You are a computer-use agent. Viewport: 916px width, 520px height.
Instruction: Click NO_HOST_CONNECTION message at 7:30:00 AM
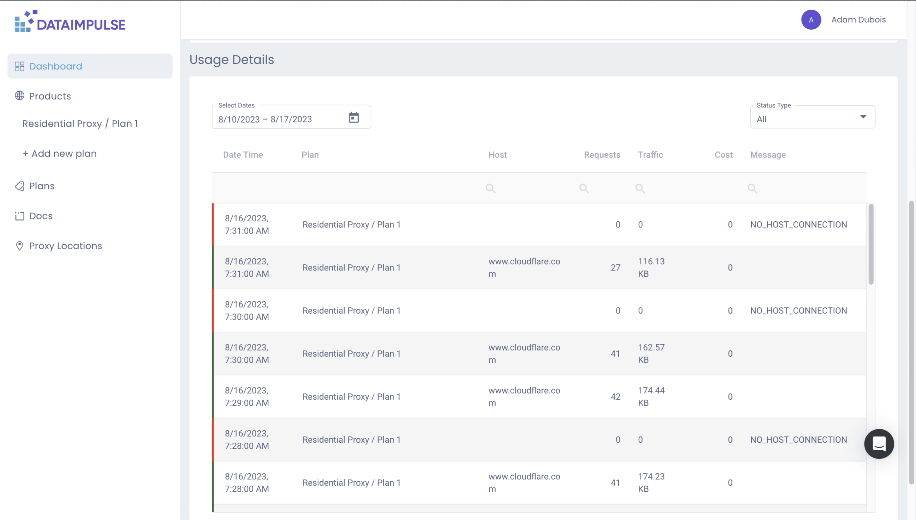click(799, 310)
